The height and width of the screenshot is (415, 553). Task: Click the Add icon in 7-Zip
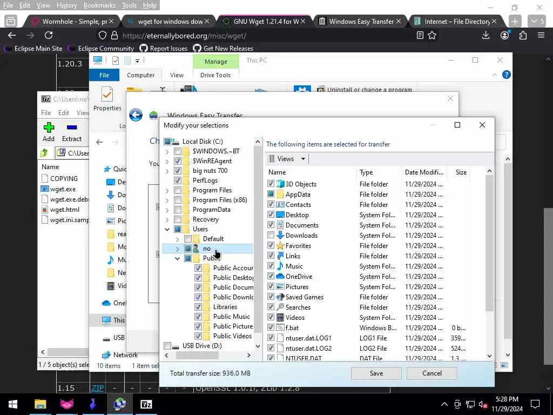pyautogui.click(x=49, y=128)
